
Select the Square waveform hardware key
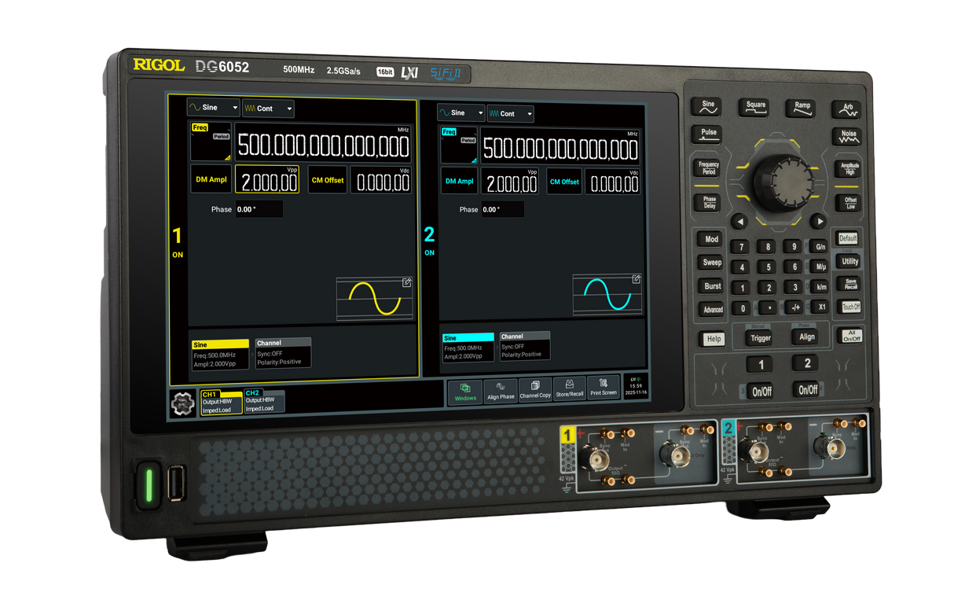[x=755, y=108]
